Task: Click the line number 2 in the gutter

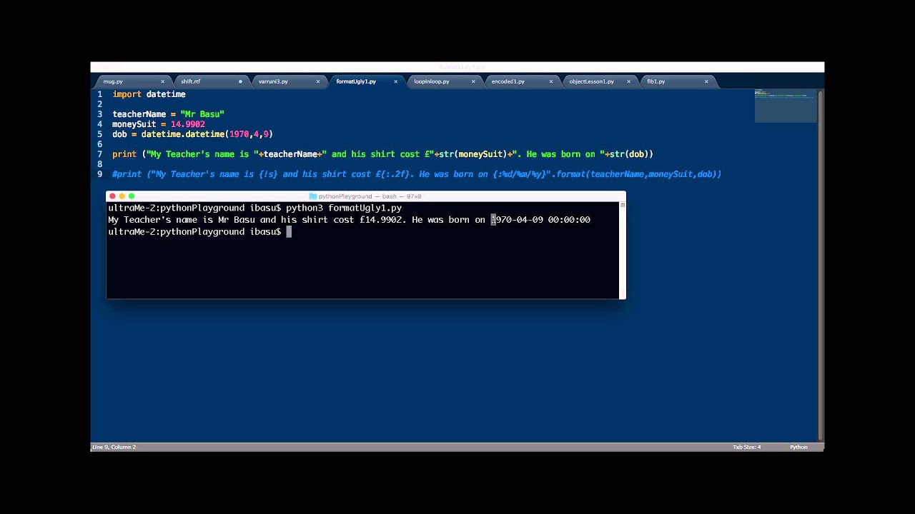Action: [100, 104]
